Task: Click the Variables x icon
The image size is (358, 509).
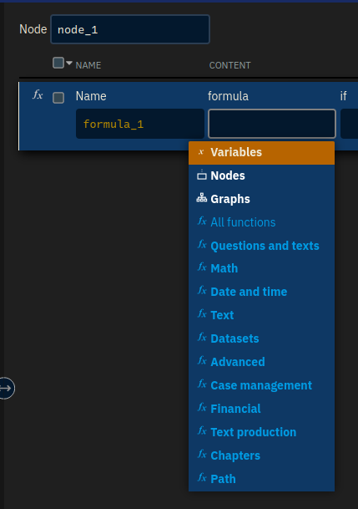Action: 201,152
